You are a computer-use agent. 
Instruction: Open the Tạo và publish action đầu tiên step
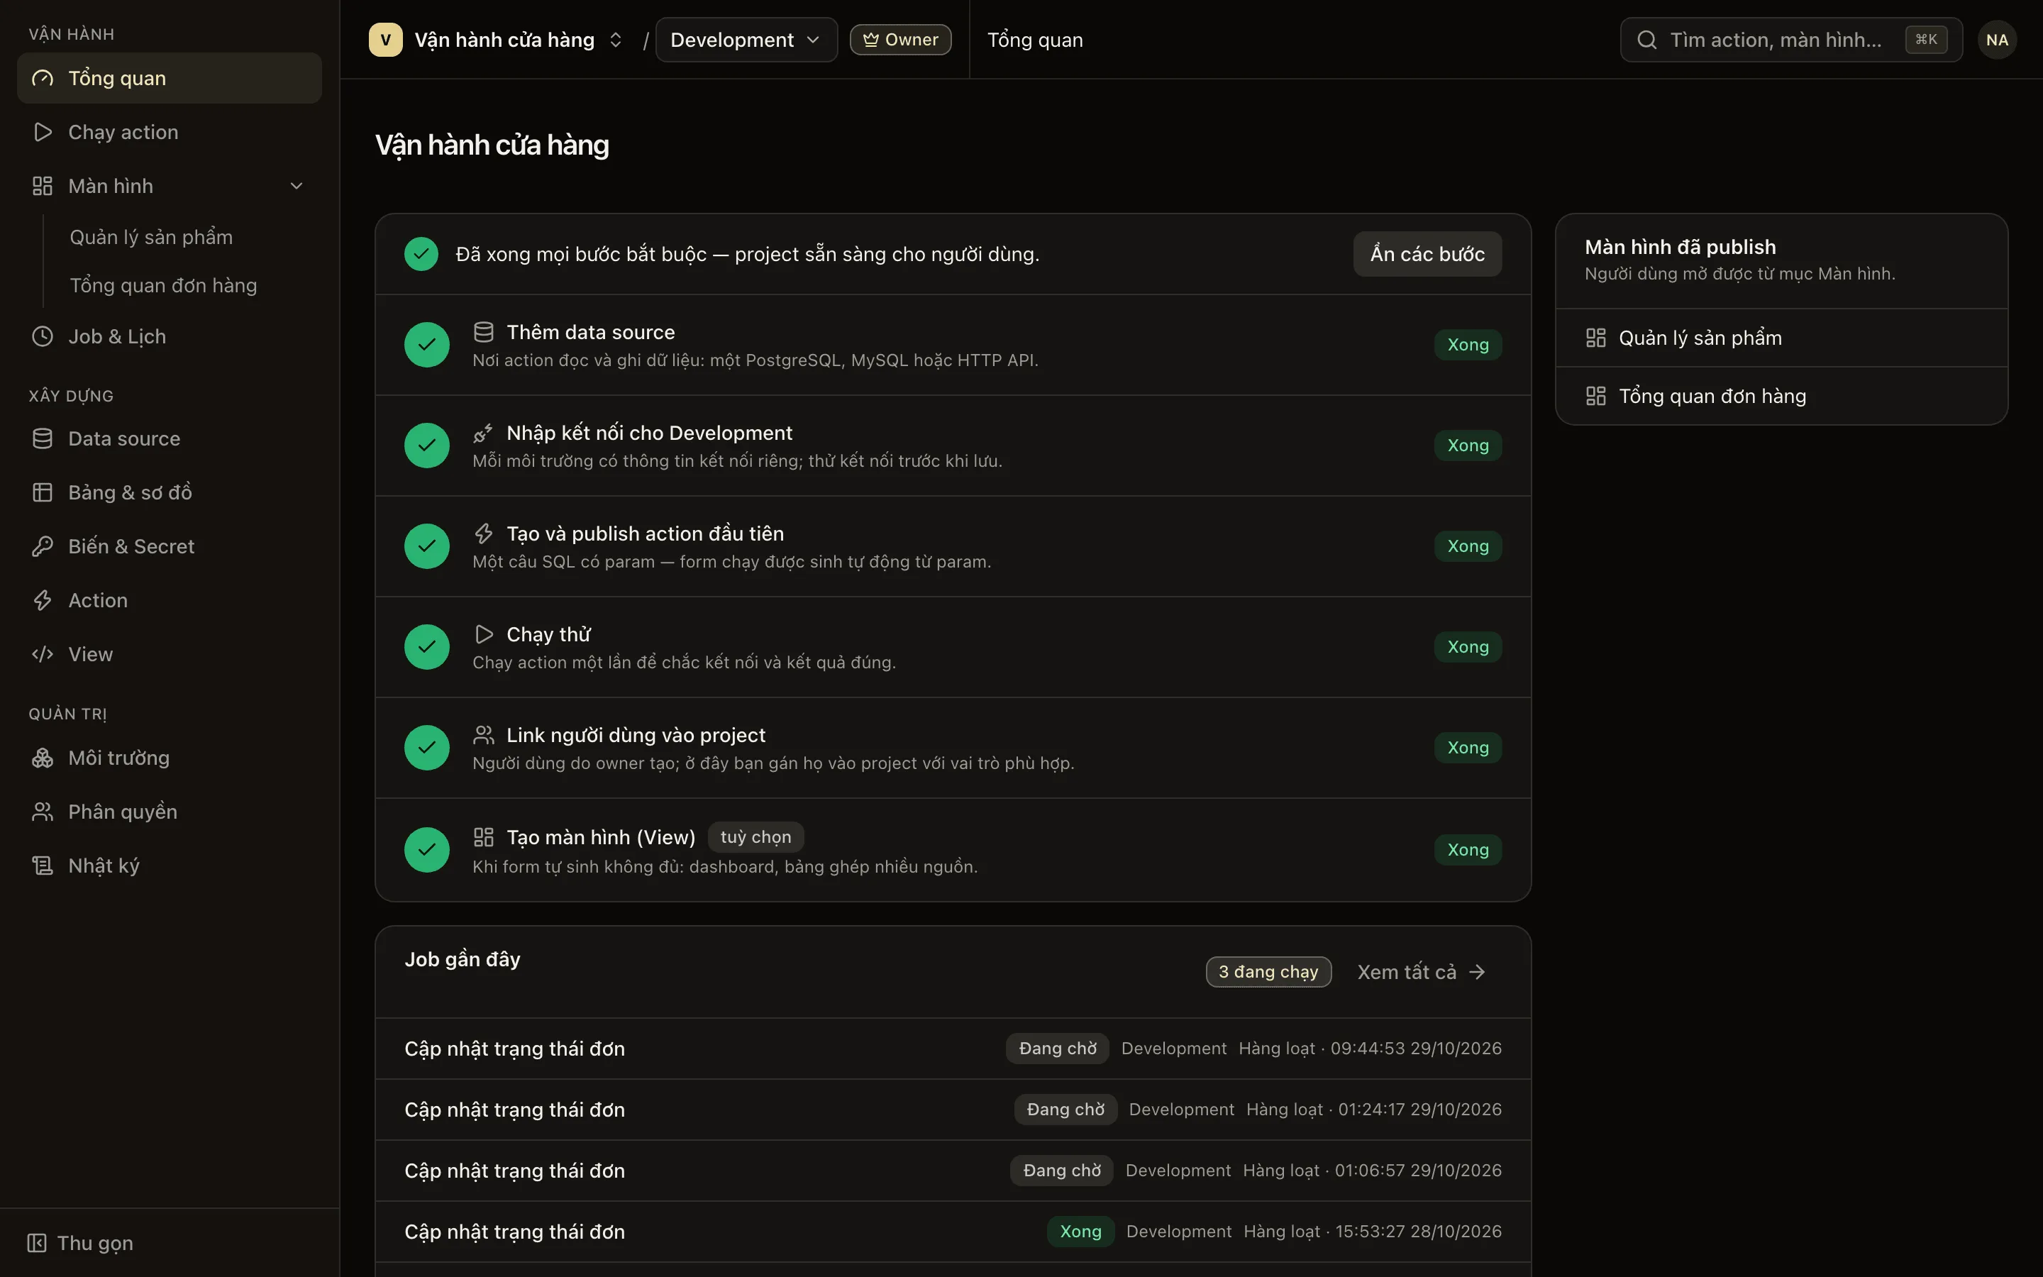[x=952, y=546]
